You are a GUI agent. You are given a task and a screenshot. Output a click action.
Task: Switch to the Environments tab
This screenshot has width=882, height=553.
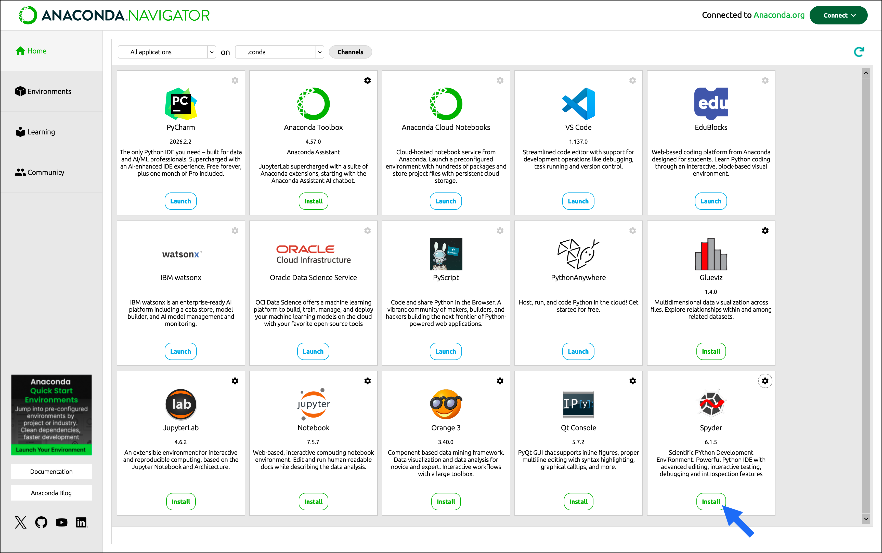52,91
